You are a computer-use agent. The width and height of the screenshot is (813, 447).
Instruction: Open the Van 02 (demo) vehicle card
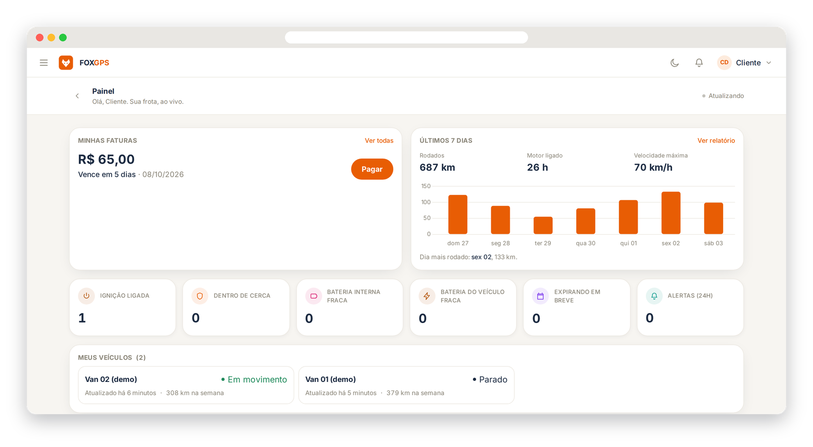point(186,386)
